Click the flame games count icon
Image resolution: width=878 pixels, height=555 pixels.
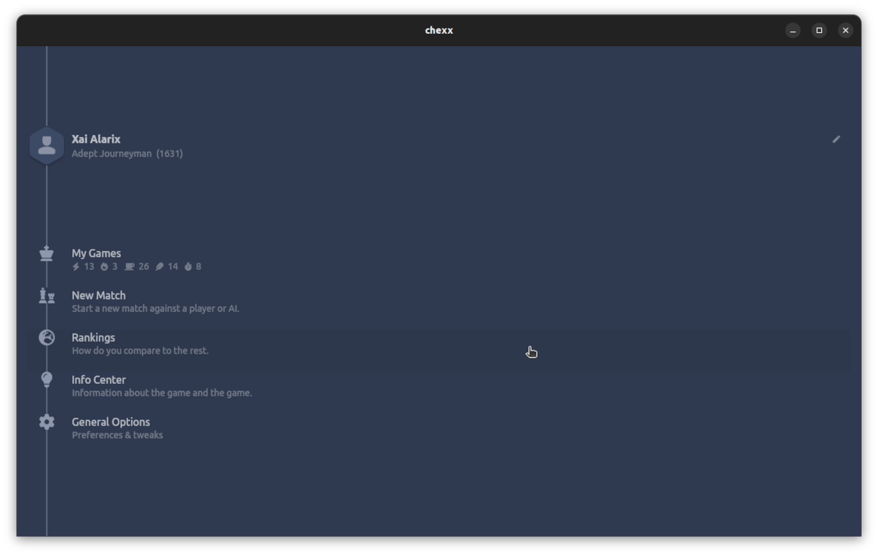click(x=104, y=267)
